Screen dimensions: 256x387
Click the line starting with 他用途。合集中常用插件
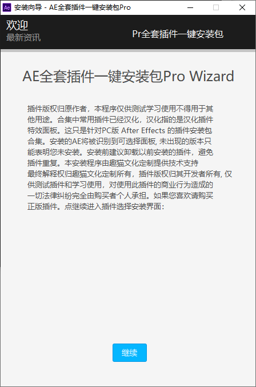point(121,119)
